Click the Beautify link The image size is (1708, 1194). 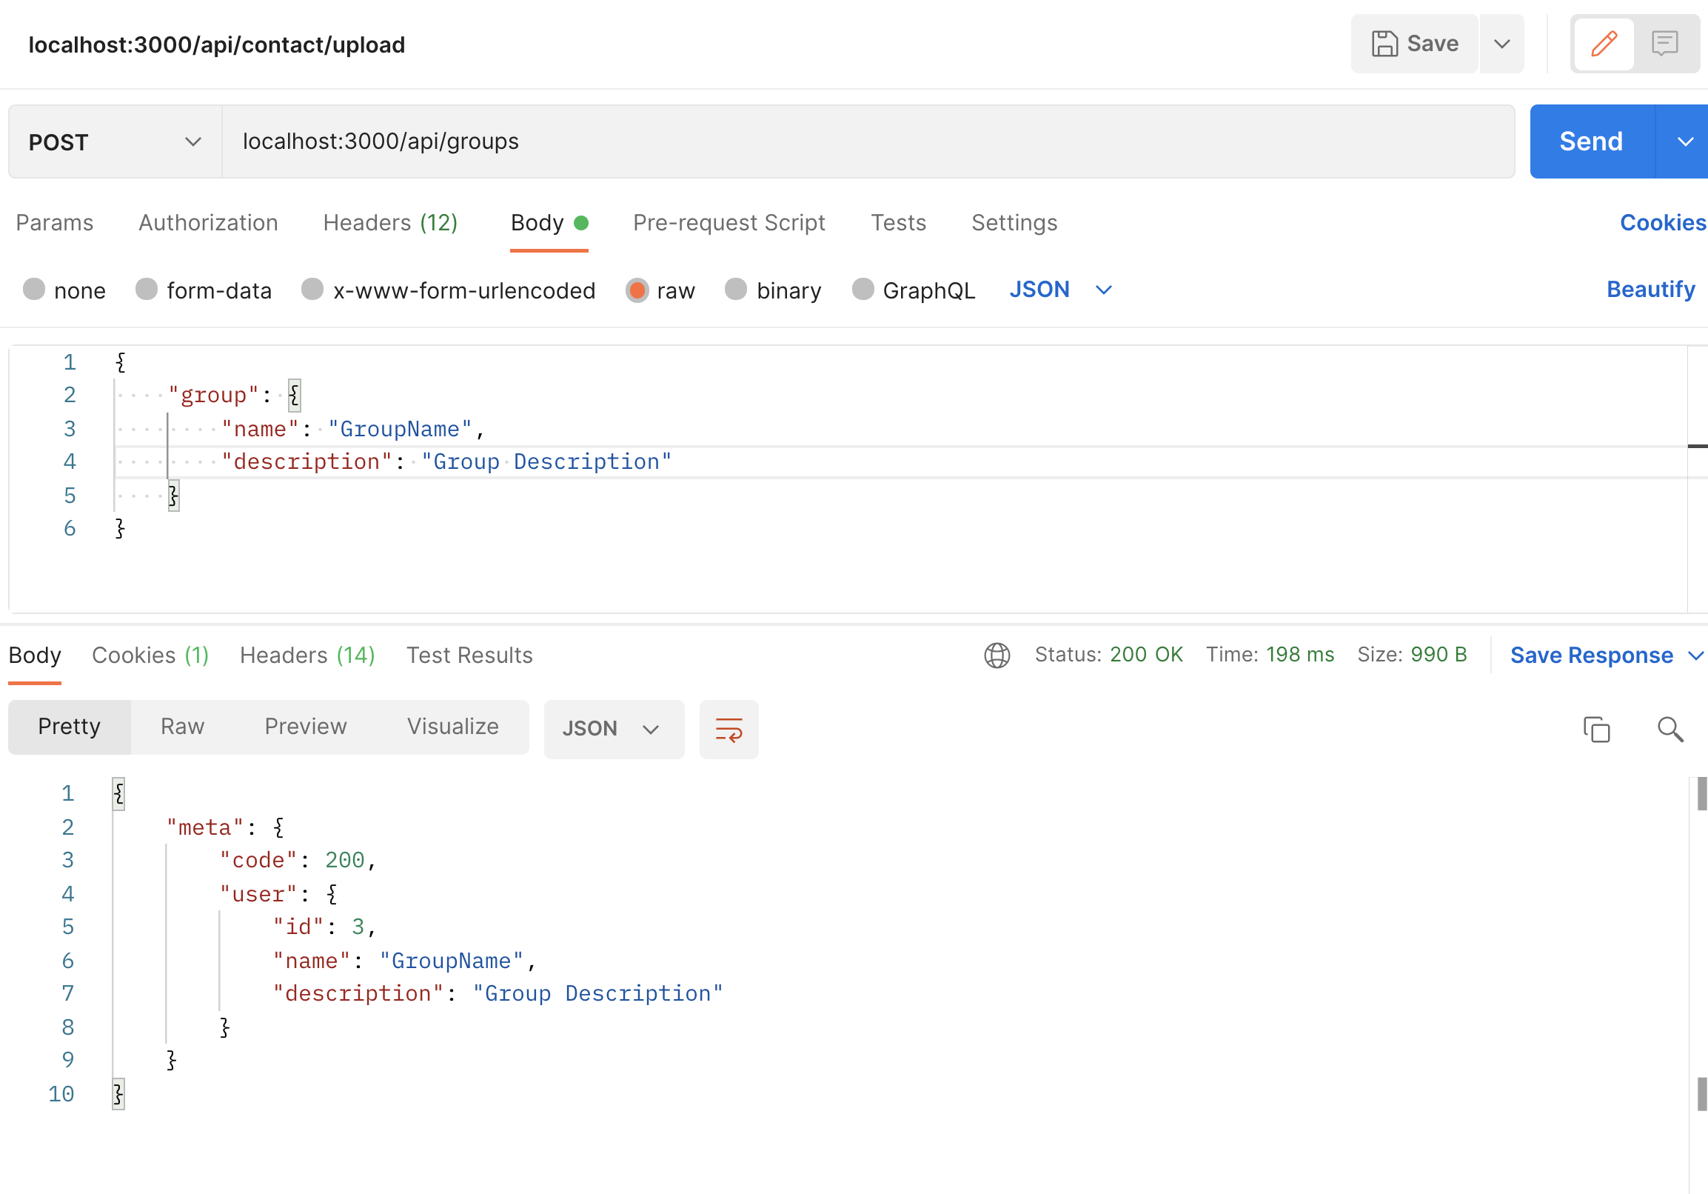[1650, 289]
